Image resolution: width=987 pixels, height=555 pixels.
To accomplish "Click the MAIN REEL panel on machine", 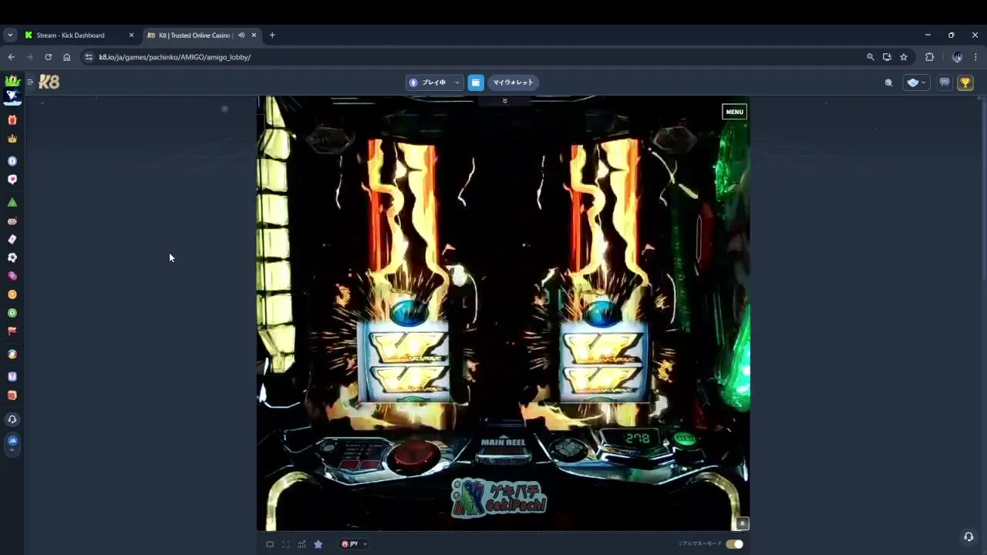I will click(x=503, y=447).
